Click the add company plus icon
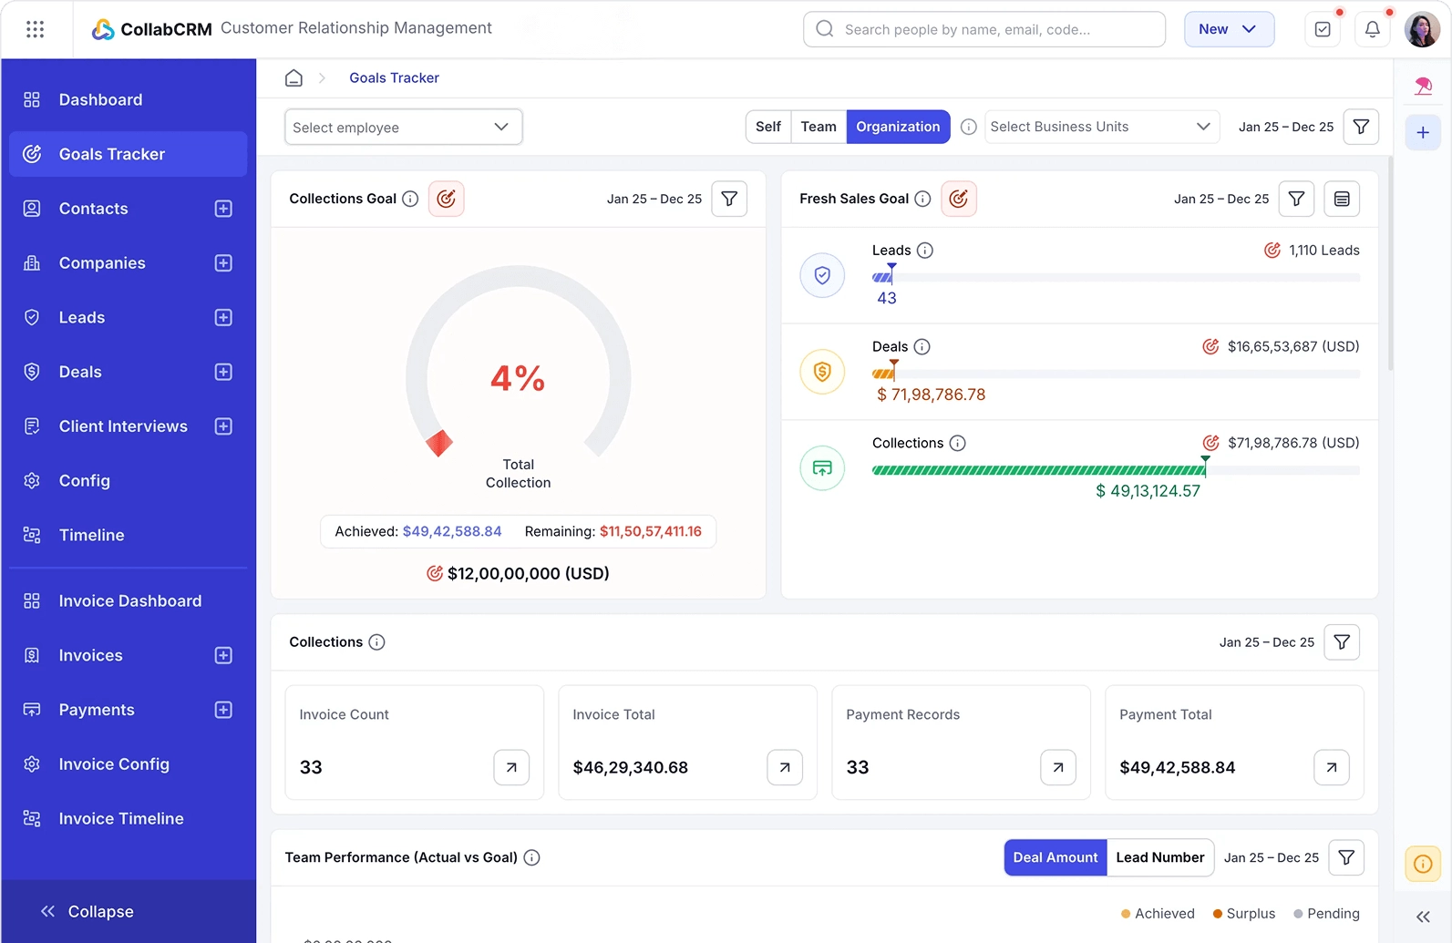The image size is (1452, 943). tap(223, 263)
